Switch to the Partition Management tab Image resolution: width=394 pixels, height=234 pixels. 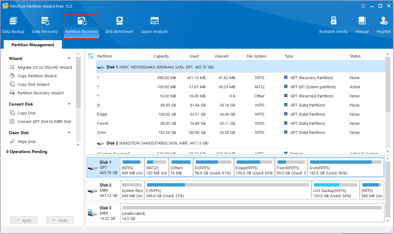pyautogui.click(x=33, y=45)
